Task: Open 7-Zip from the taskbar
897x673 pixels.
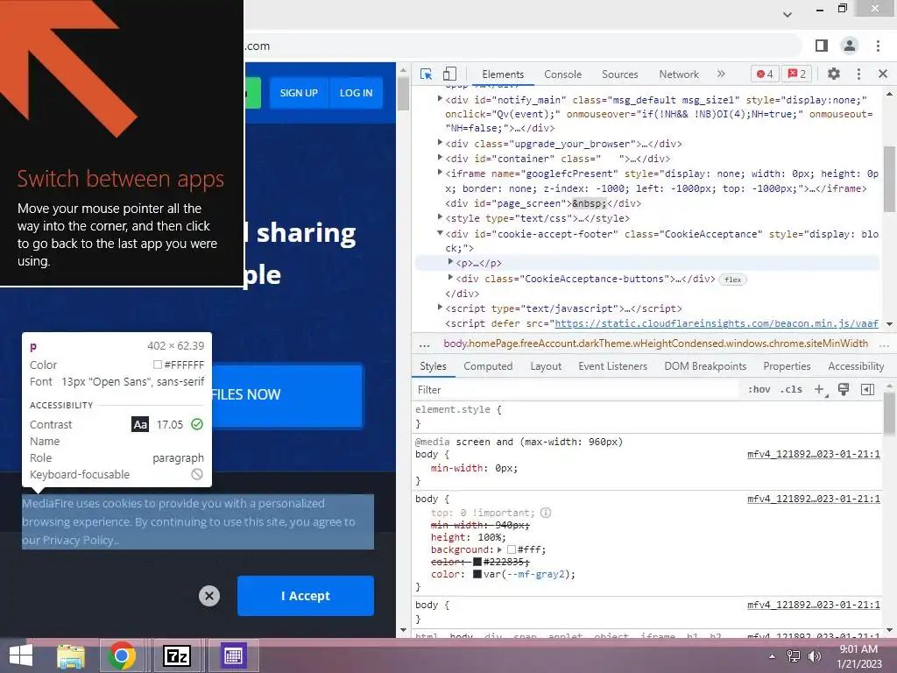Action: [x=176, y=655]
